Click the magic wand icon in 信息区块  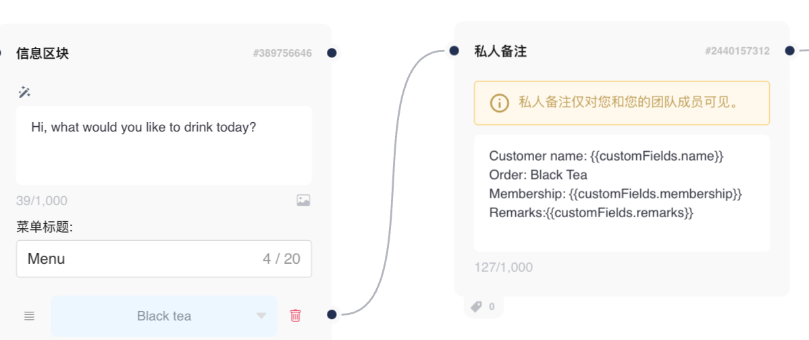pos(25,92)
